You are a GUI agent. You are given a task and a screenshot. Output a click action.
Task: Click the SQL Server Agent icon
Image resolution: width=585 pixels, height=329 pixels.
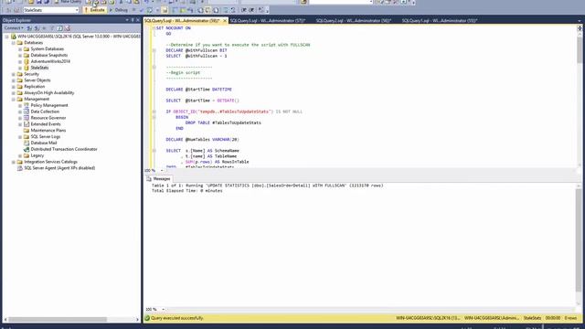(20, 168)
